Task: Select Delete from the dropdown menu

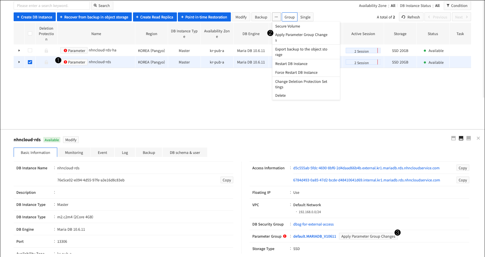Action: (306, 96)
